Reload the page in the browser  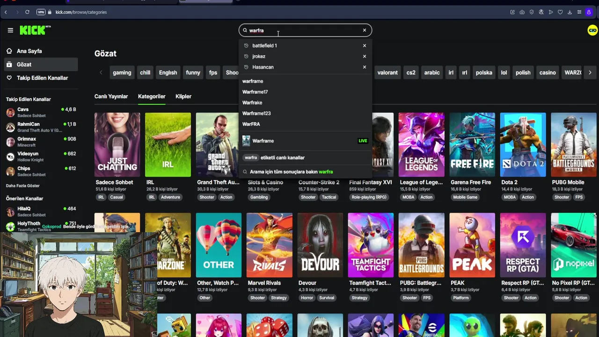pos(27,12)
